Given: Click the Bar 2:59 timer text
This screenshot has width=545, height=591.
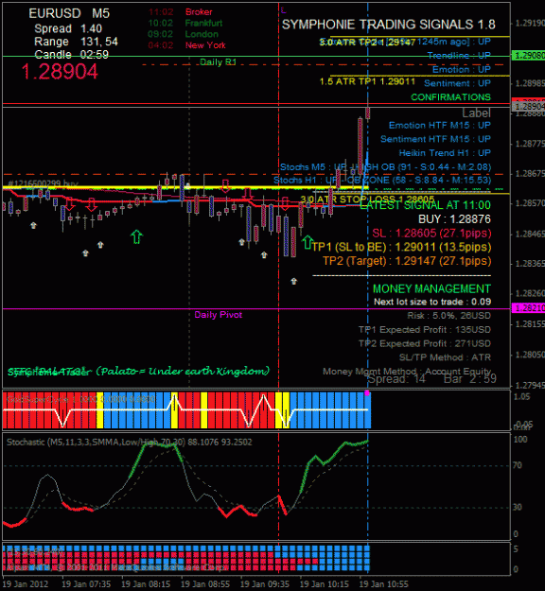Looking at the screenshot, I should pos(470,379).
